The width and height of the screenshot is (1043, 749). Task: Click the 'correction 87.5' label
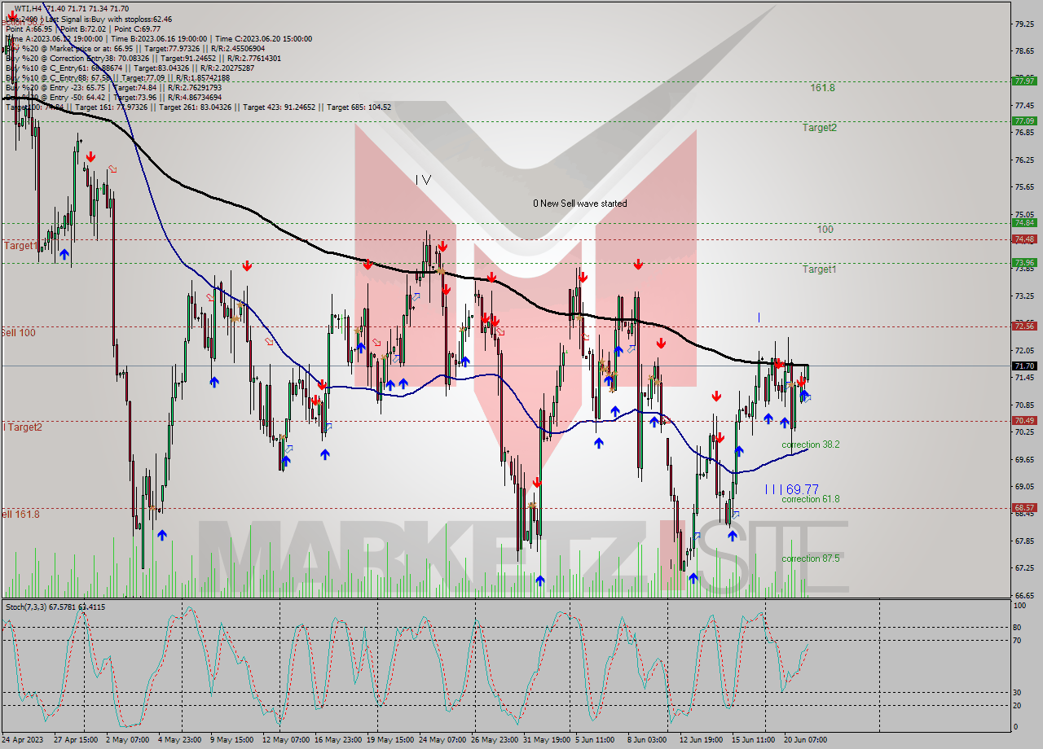click(810, 558)
